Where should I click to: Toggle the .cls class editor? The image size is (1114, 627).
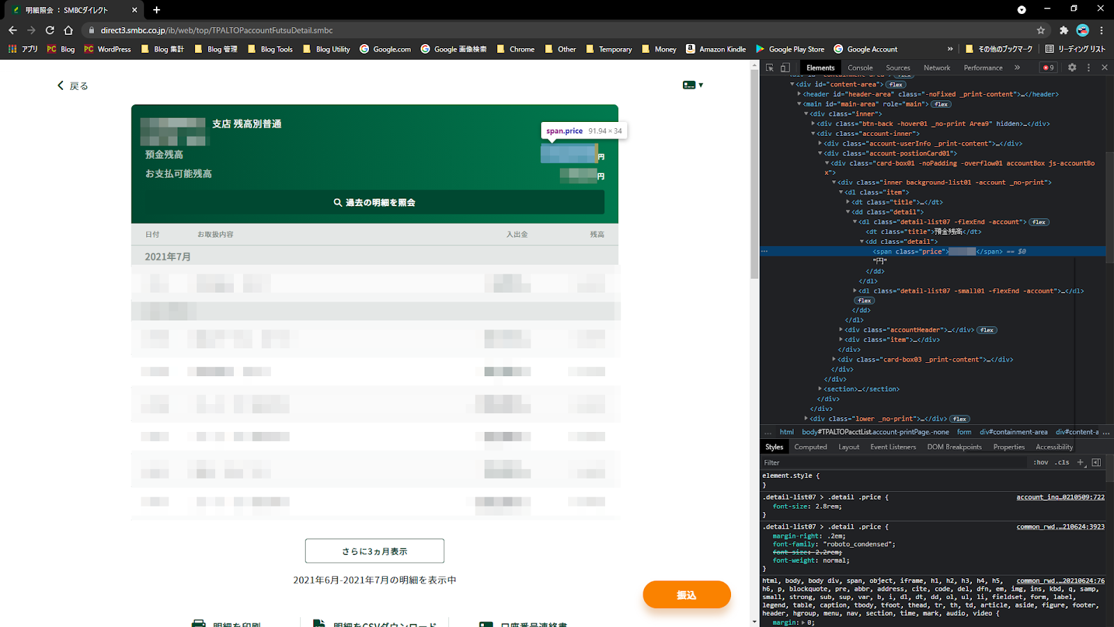coord(1062,463)
